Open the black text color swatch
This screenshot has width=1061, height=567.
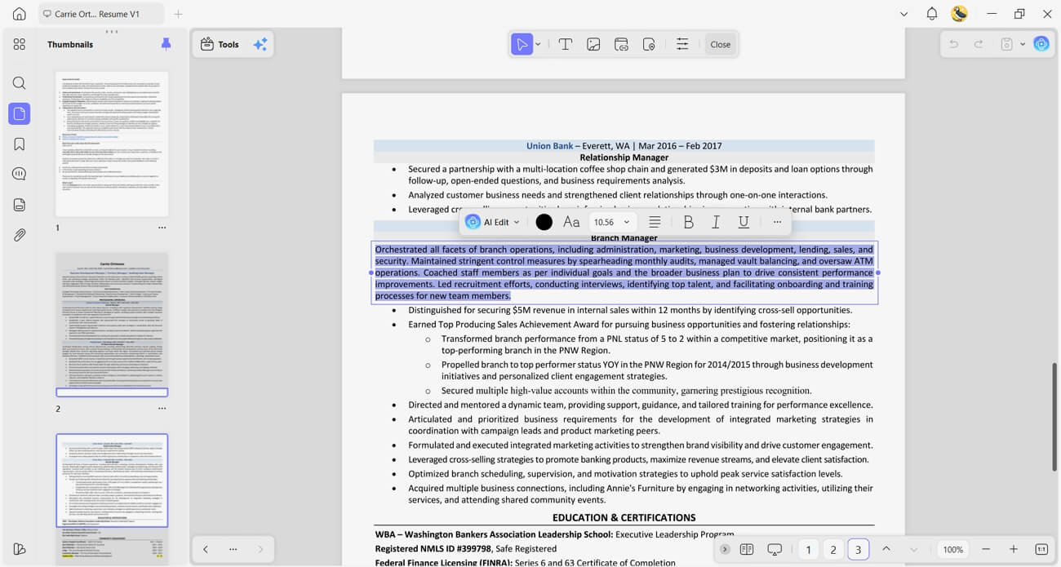tap(544, 222)
